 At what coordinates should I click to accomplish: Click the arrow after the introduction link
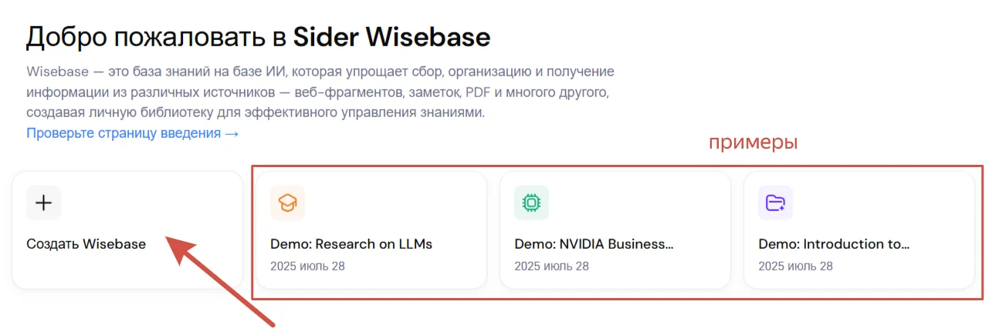tap(232, 133)
